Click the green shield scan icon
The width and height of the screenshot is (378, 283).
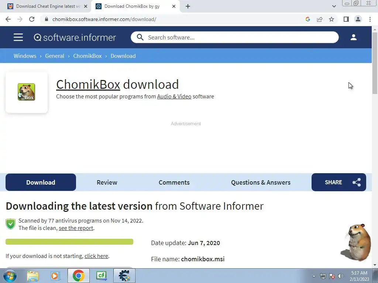pyautogui.click(x=10, y=224)
